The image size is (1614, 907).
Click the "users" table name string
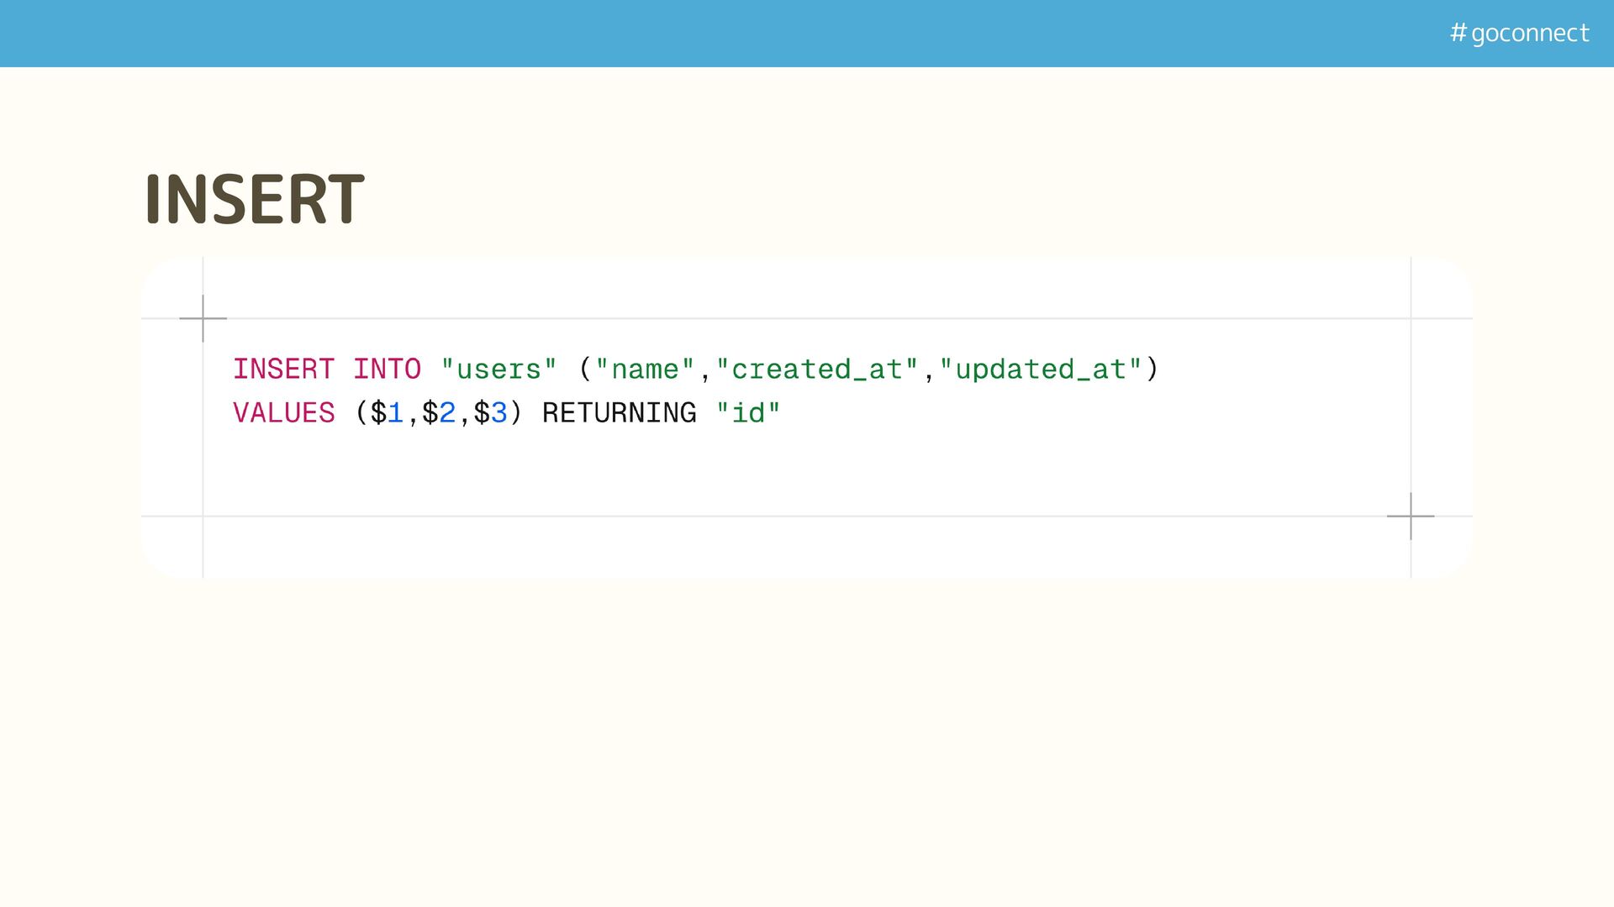point(498,370)
